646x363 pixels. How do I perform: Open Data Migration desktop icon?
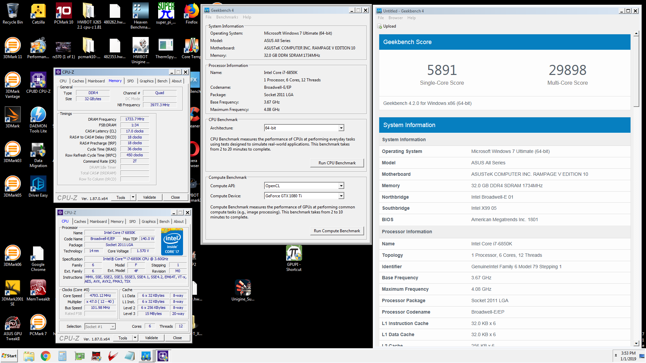click(x=38, y=154)
